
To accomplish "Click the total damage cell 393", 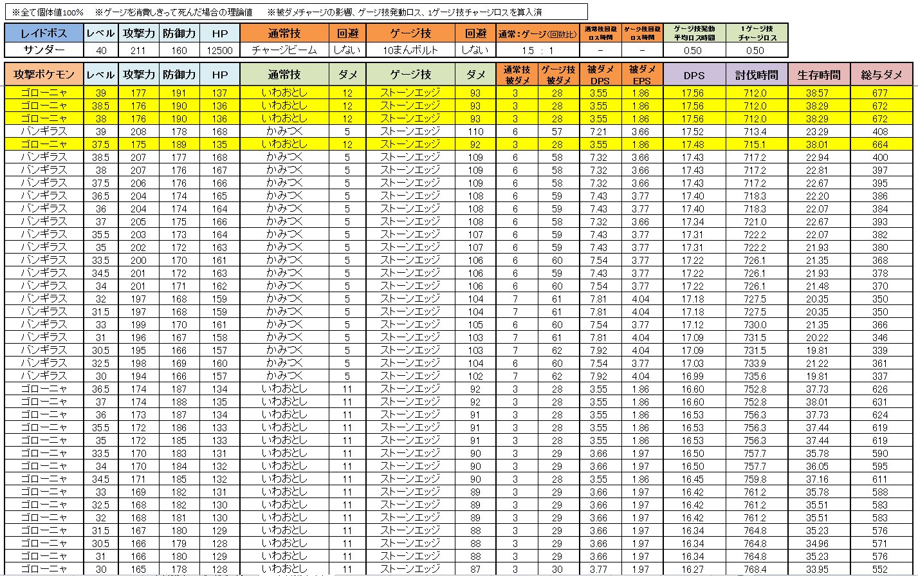I will coord(881,221).
